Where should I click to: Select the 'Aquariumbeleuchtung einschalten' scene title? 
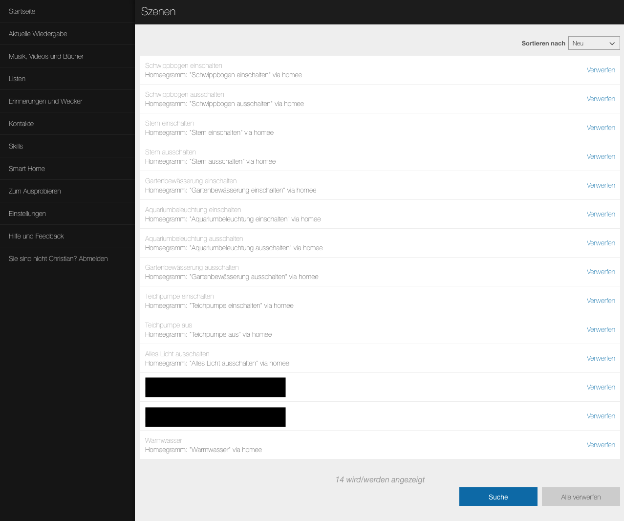(193, 210)
